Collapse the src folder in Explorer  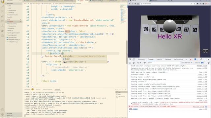point(9,19)
